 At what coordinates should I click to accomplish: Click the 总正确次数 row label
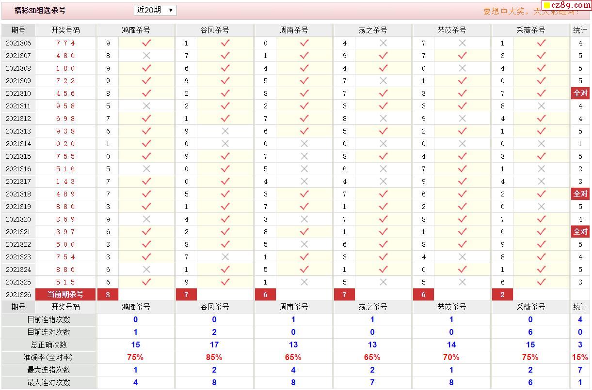48,345
